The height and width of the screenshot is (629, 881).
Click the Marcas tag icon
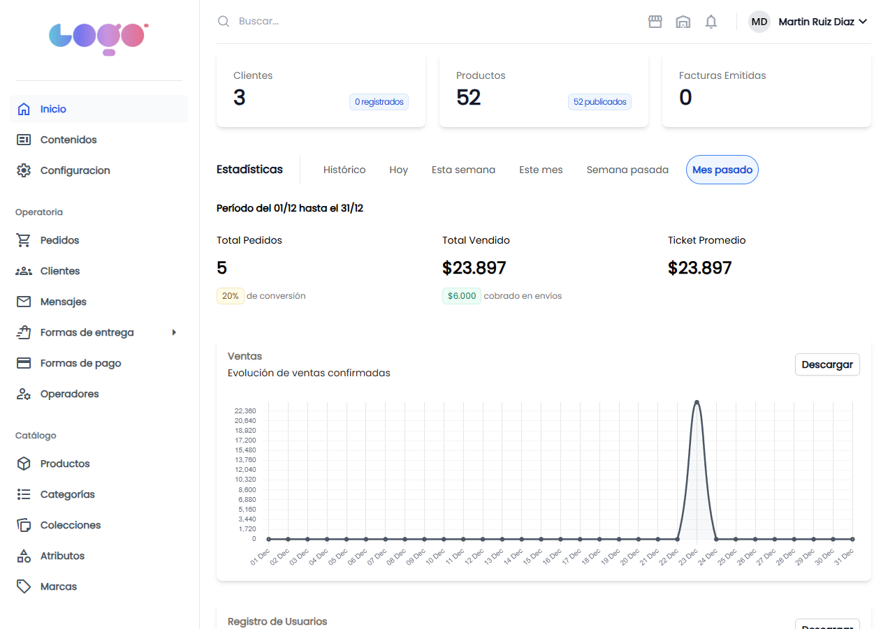[24, 586]
